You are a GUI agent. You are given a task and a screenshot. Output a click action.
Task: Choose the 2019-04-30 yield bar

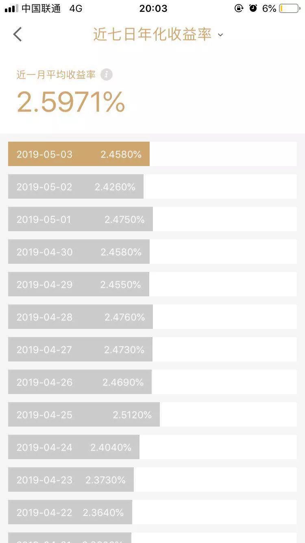coord(79,252)
